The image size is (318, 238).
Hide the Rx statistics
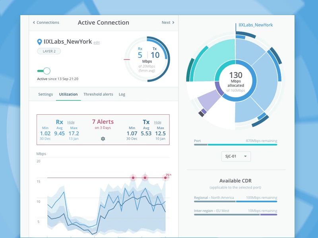pyautogui.click(x=71, y=122)
